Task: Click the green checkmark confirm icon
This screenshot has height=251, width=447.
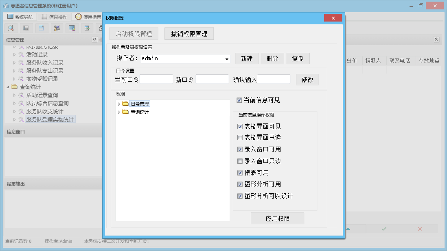Action: [x=384, y=229]
